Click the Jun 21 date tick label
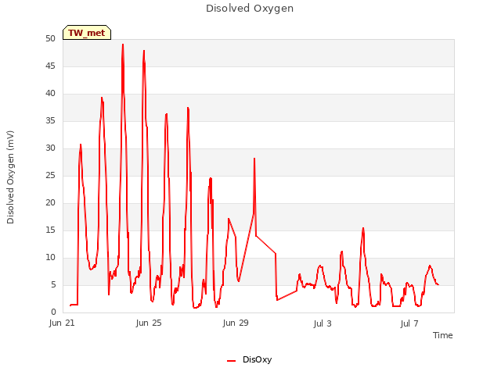The width and height of the screenshot is (501, 375). 62,323
